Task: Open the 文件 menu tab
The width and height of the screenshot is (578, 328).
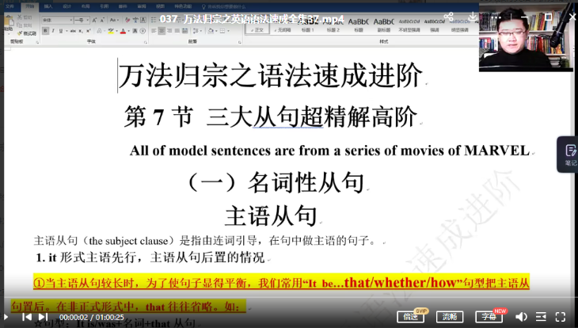Action: pos(9,6)
